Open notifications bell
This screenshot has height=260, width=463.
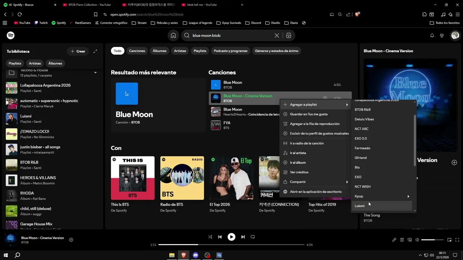[432, 35]
